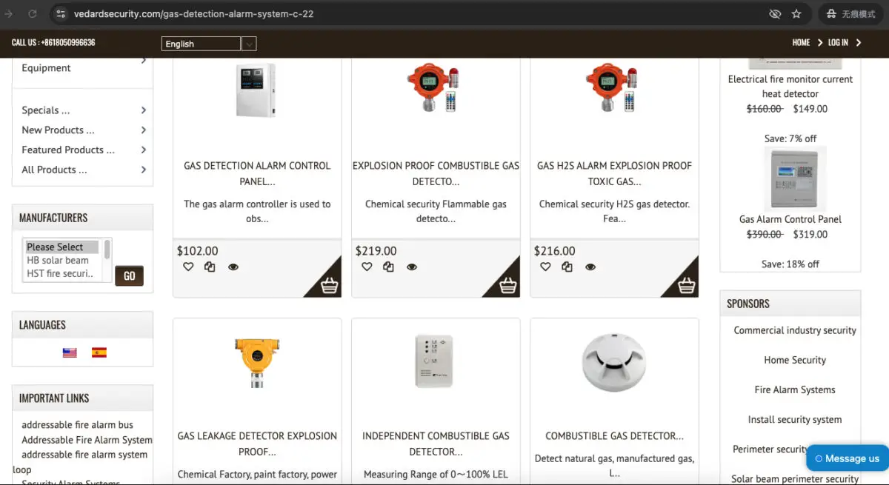Open the Featured Products category
The height and width of the screenshot is (485, 889).
tap(68, 150)
